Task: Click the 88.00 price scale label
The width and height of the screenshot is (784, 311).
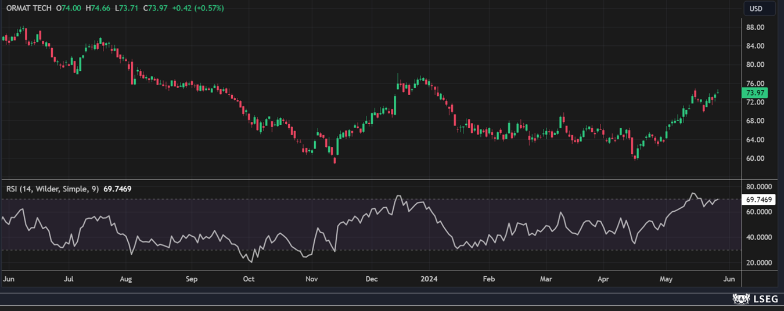Action: (x=754, y=27)
